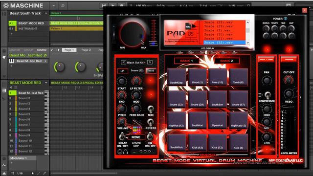Click the grid icon beside 1/16 at bottom

tap(12, 174)
